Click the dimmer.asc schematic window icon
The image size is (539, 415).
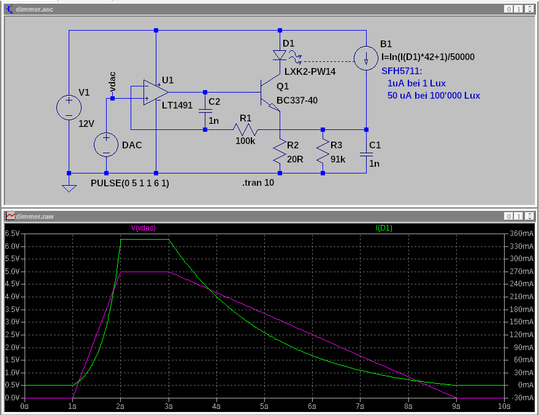coord(10,9)
